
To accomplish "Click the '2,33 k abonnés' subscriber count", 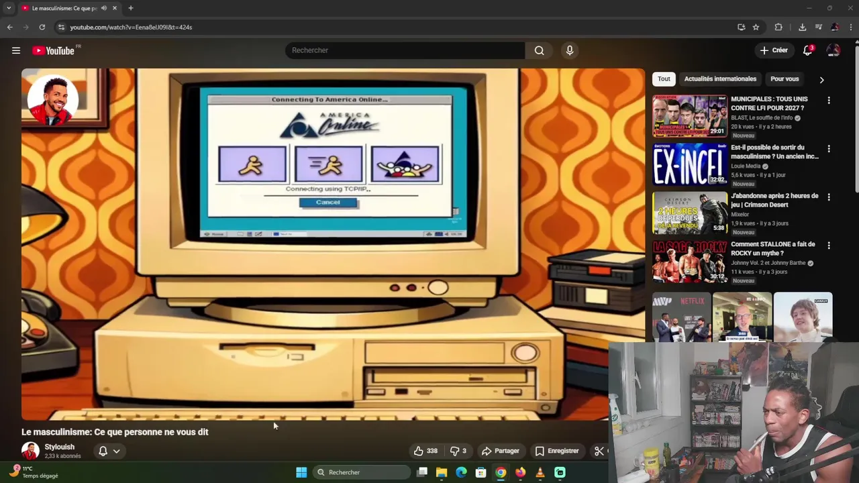I will tap(62, 456).
